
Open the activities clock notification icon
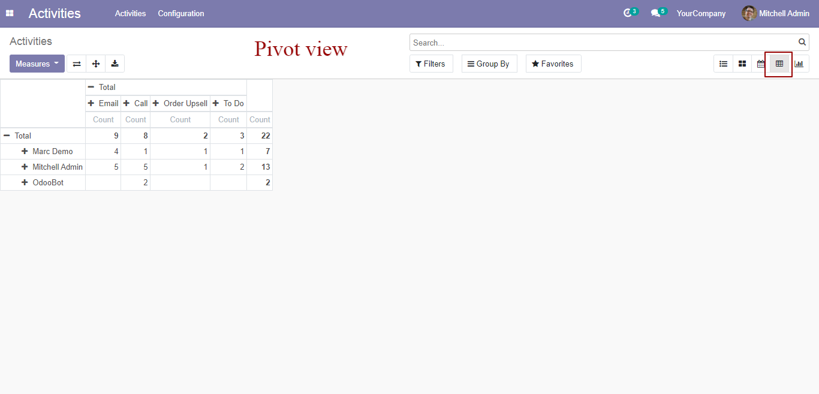[628, 13]
